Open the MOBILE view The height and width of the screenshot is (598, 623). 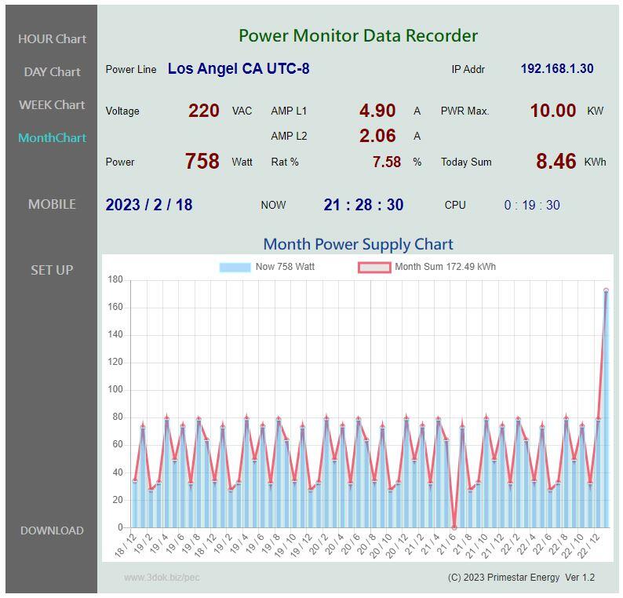[52, 204]
